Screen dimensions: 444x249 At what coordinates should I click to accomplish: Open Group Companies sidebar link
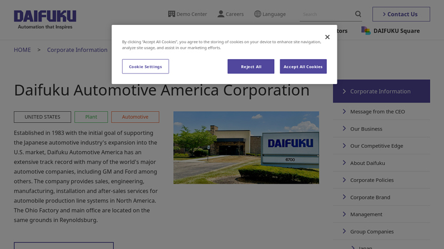click(372, 231)
